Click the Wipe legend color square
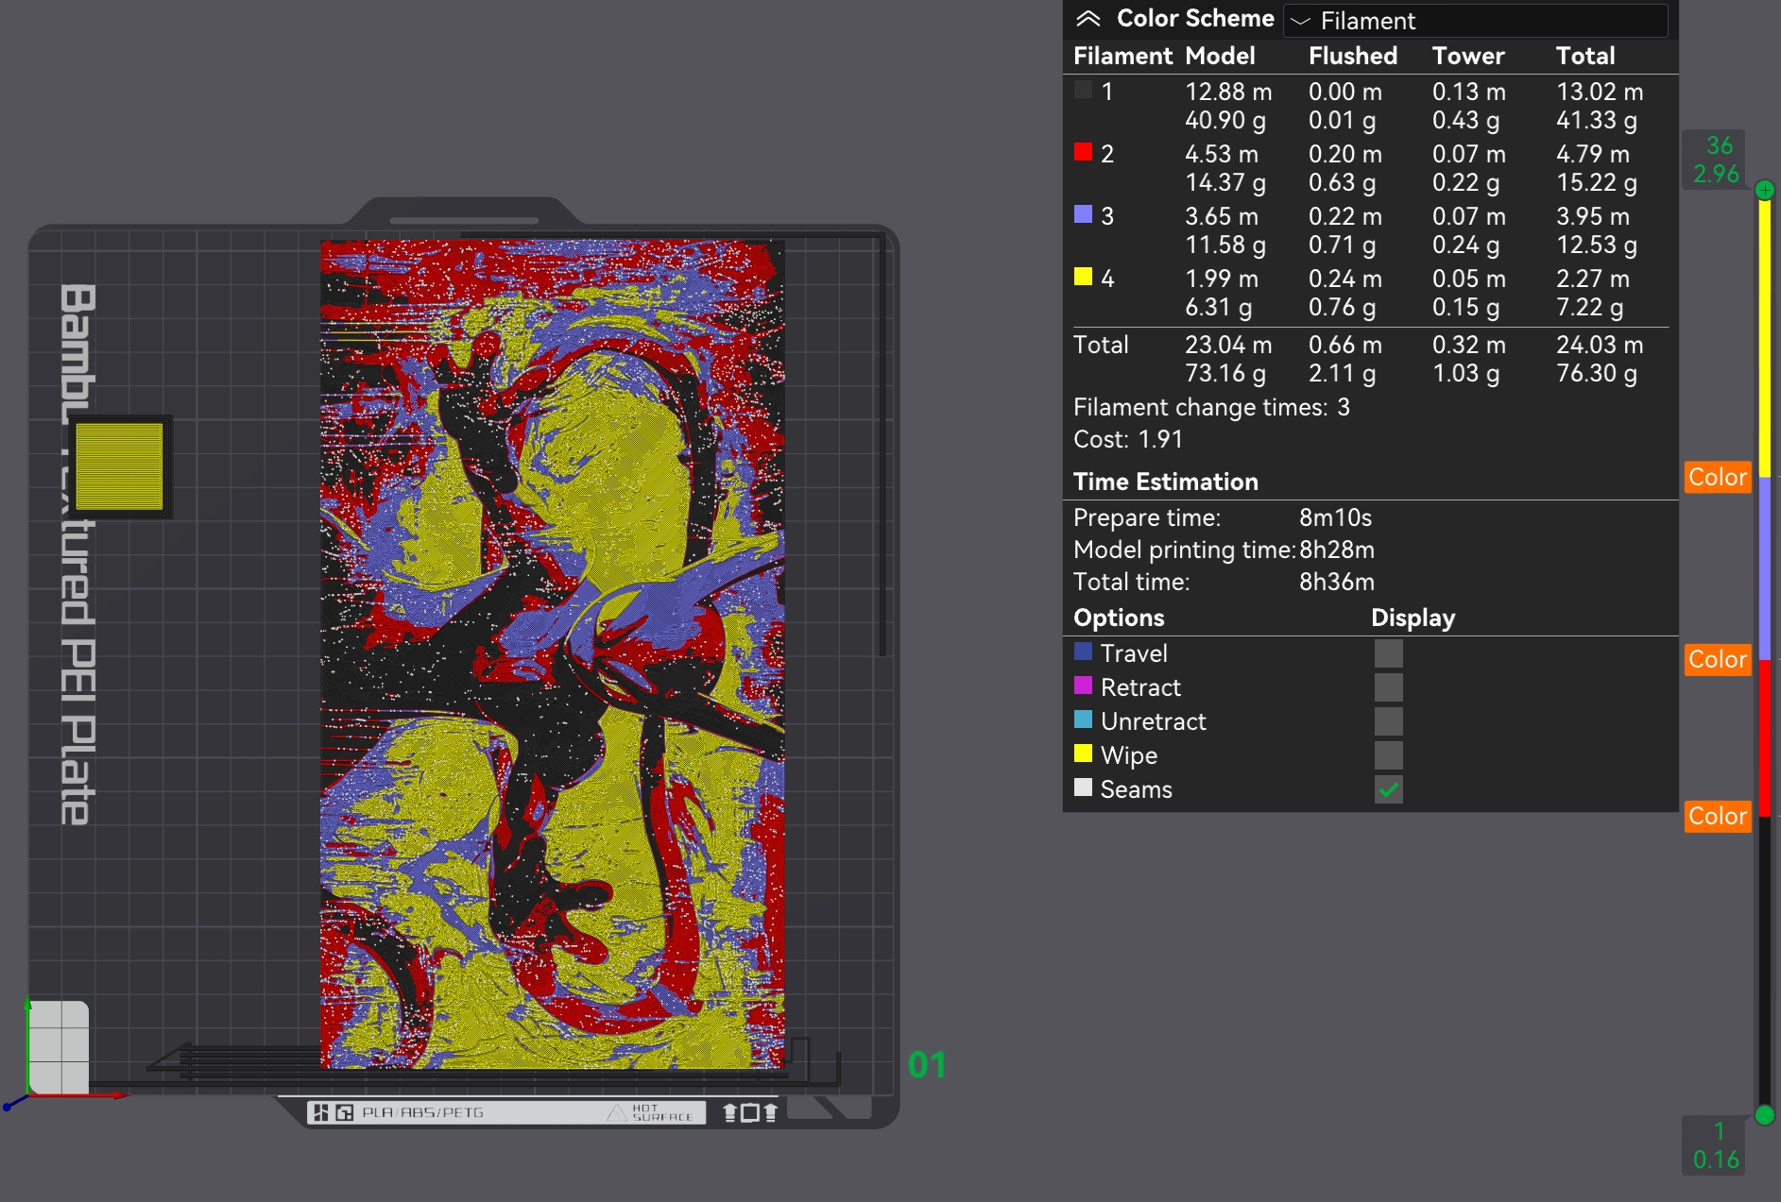1781x1202 pixels. [1083, 753]
